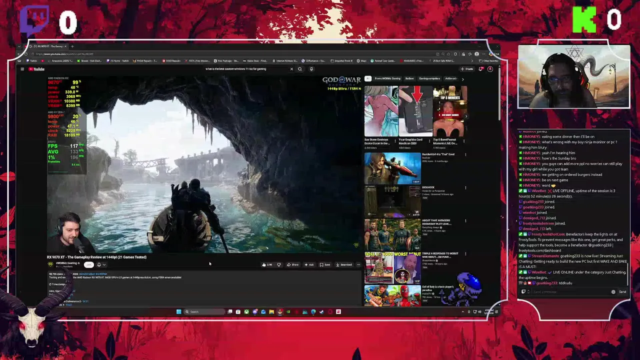
Task: Go back with the browser back arrow
Action: (x=20, y=54)
